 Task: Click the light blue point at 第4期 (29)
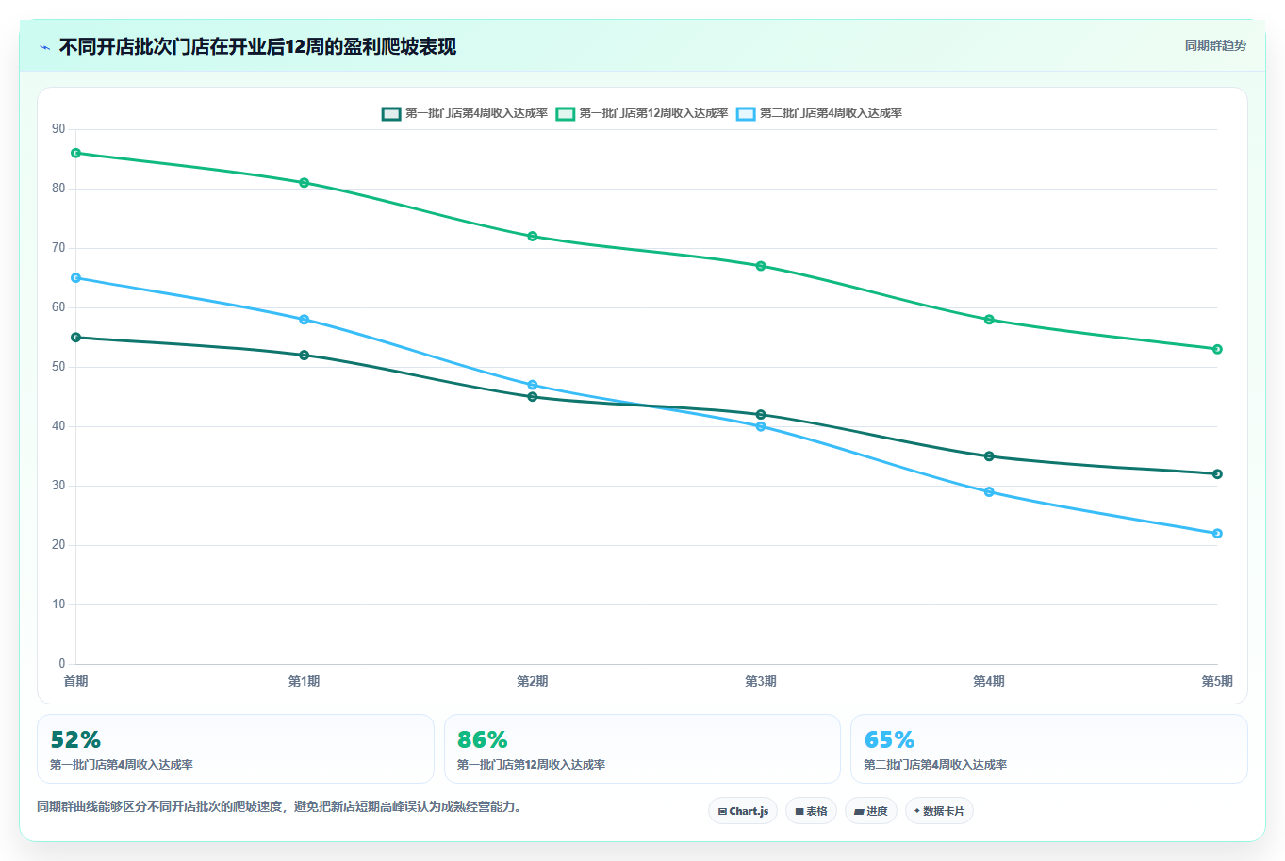[989, 492]
